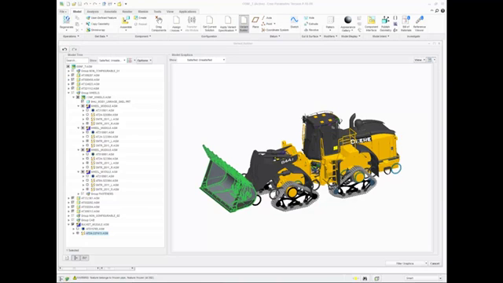Open the Component group dropdown
The height and width of the screenshot is (283, 503).
(143, 37)
